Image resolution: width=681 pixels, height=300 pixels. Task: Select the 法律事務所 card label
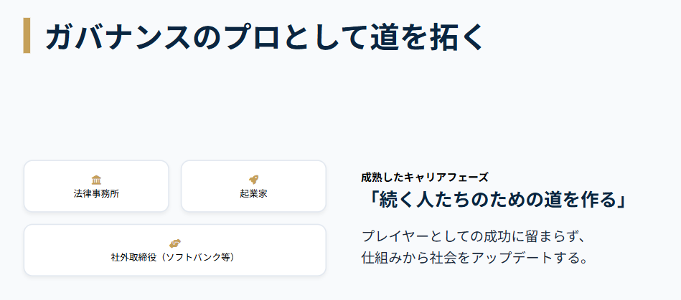pos(96,193)
